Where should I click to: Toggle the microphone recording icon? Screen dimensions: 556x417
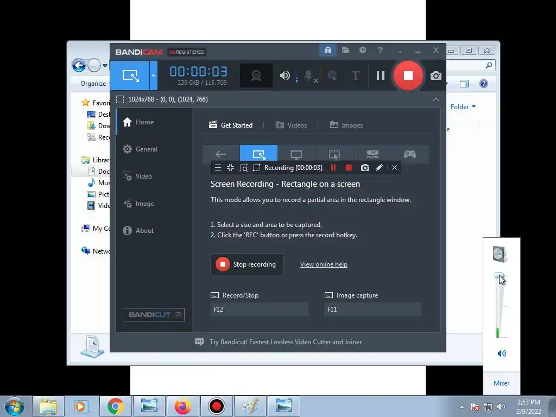click(x=308, y=75)
